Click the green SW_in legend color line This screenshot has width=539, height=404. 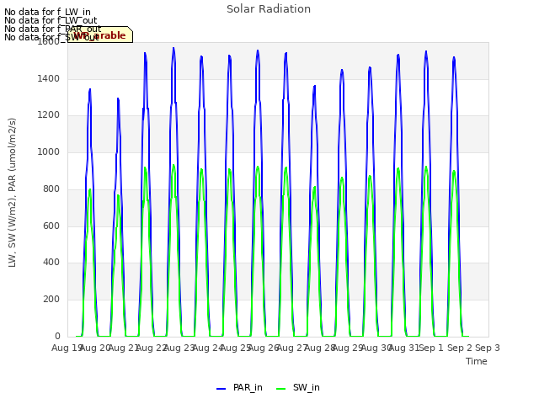tap(280, 389)
